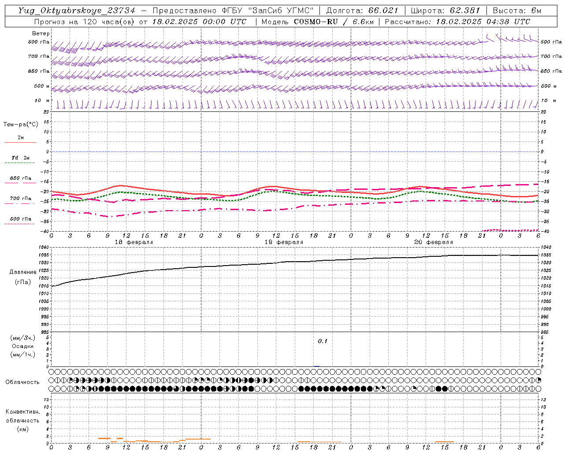This screenshot has width=564, height=451.
Task: Click the Осадки panel label
Action: point(23,346)
